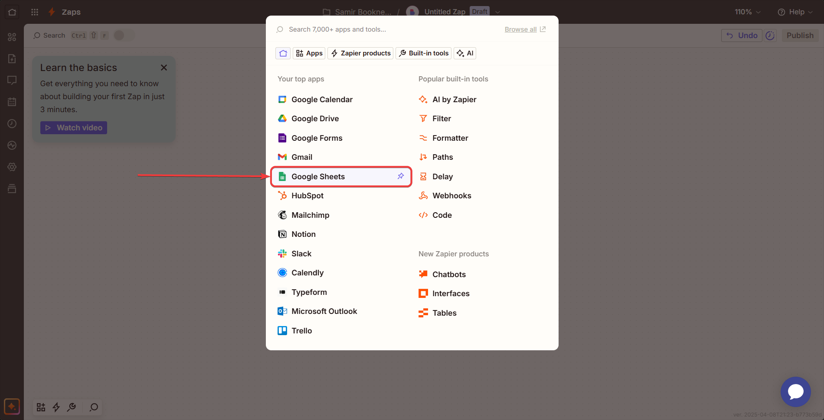The image size is (824, 420).
Task: Click the bottom toolbar wrench tools icon
Action: [72, 407]
